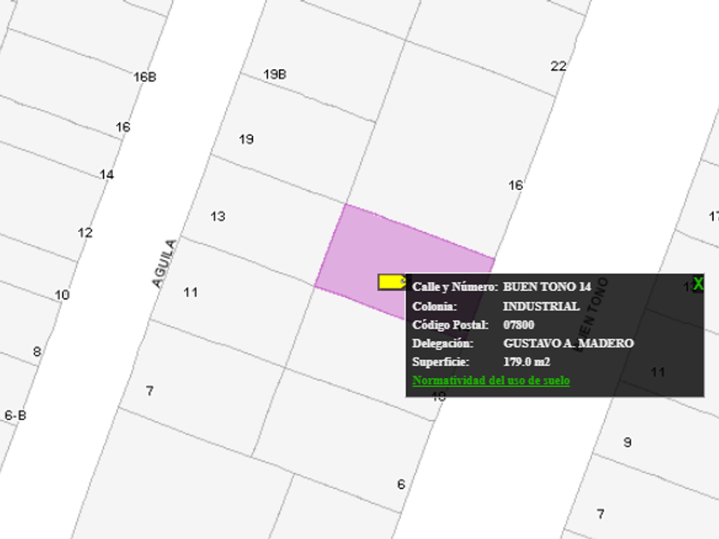This screenshot has height=539, width=719.
Task: Close the parcel info popup with green X
Action: (x=698, y=284)
